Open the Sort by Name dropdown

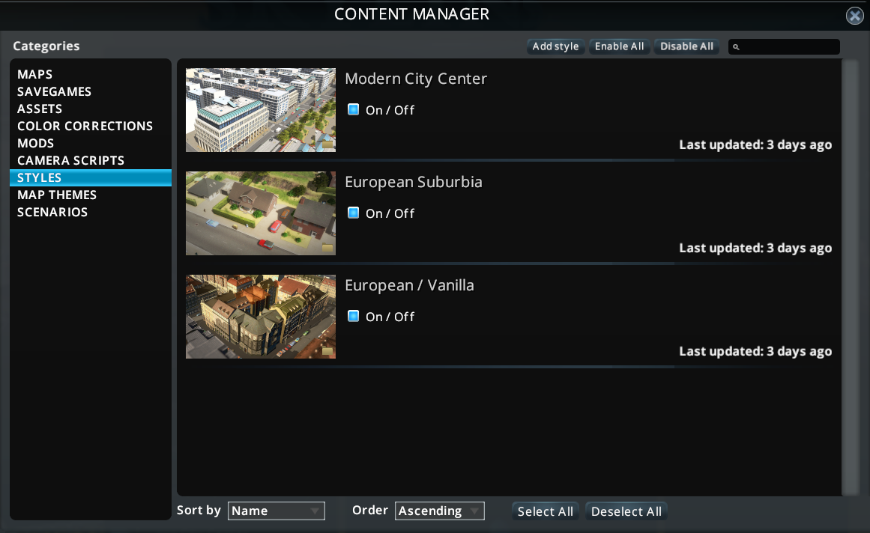point(276,511)
